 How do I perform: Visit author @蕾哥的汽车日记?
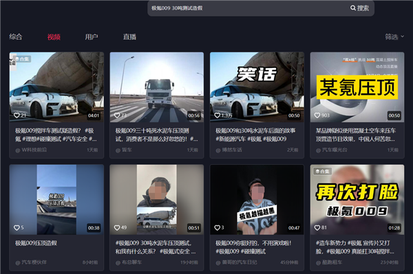(236, 262)
